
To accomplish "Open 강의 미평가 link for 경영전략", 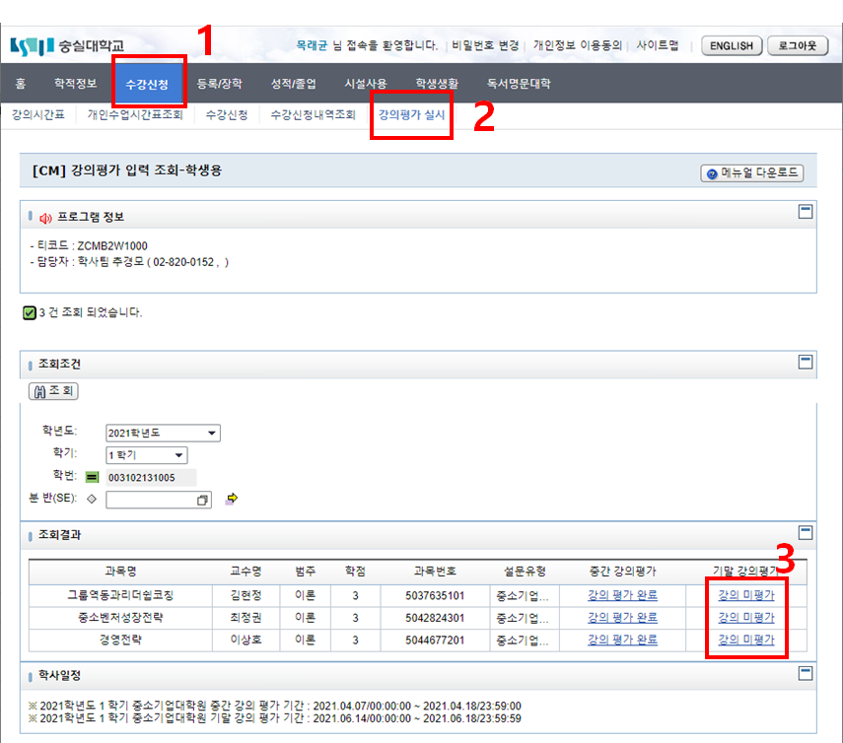I will [x=745, y=640].
